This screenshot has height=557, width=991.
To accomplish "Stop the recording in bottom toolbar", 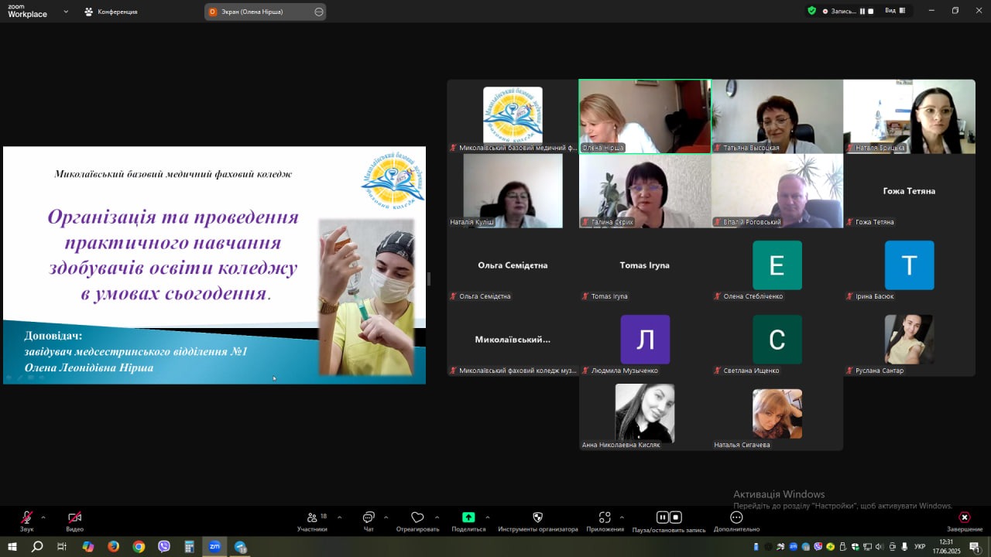I will pyautogui.click(x=676, y=518).
